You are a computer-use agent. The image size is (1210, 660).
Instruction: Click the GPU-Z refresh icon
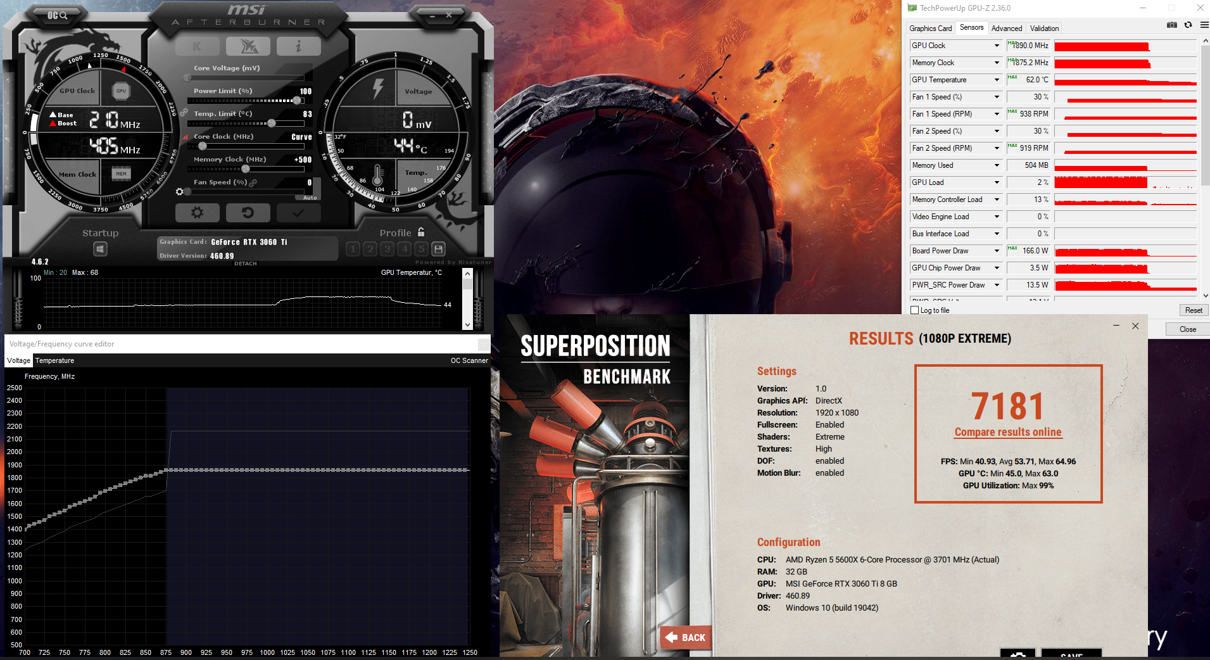1188,25
